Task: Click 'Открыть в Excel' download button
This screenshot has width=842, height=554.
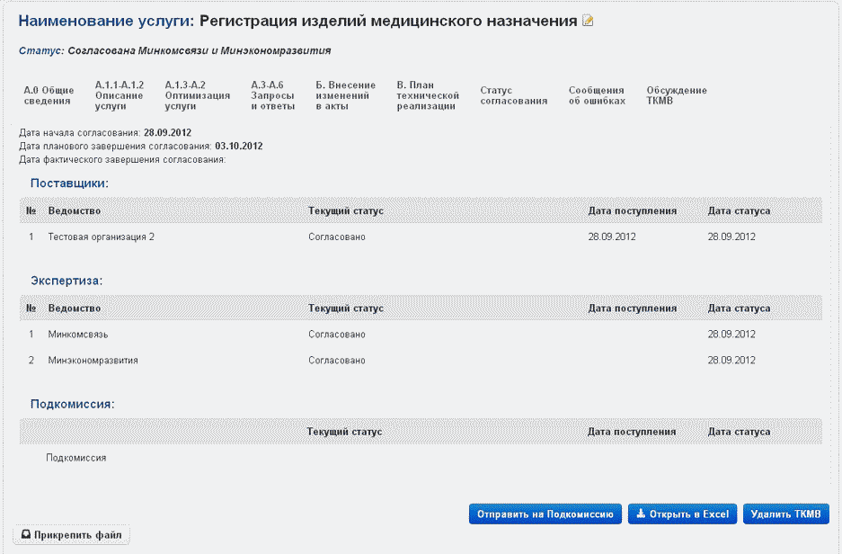Action: pyautogui.click(x=683, y=514)
